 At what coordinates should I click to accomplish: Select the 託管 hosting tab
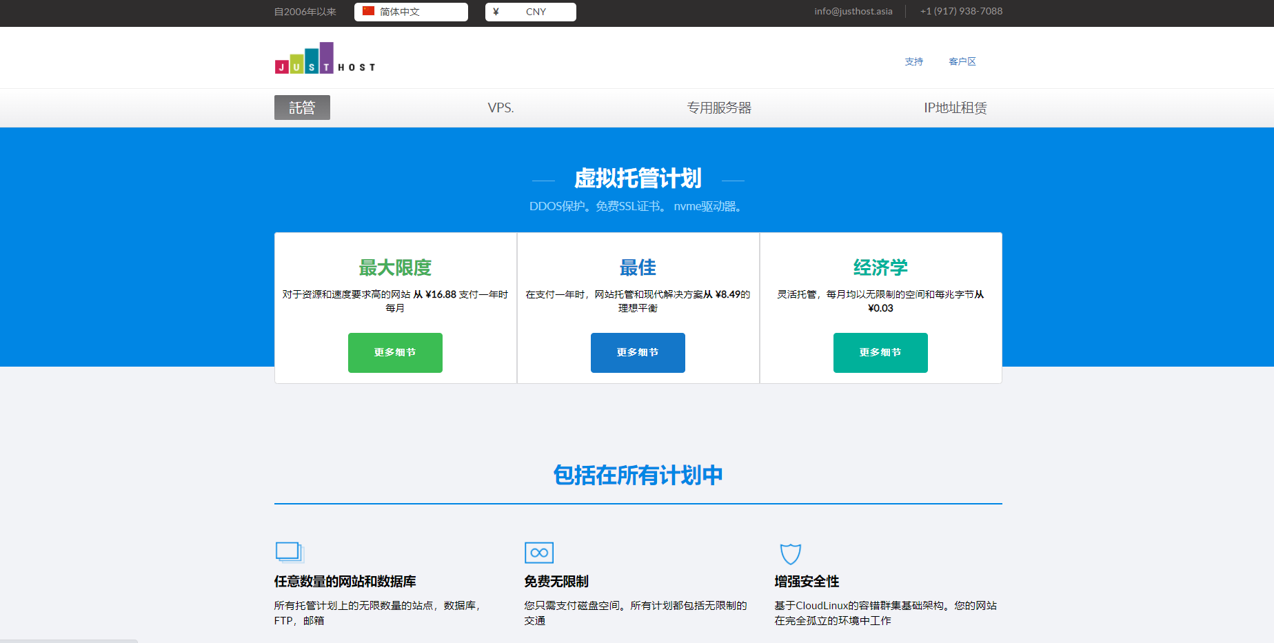coord(302,108)
